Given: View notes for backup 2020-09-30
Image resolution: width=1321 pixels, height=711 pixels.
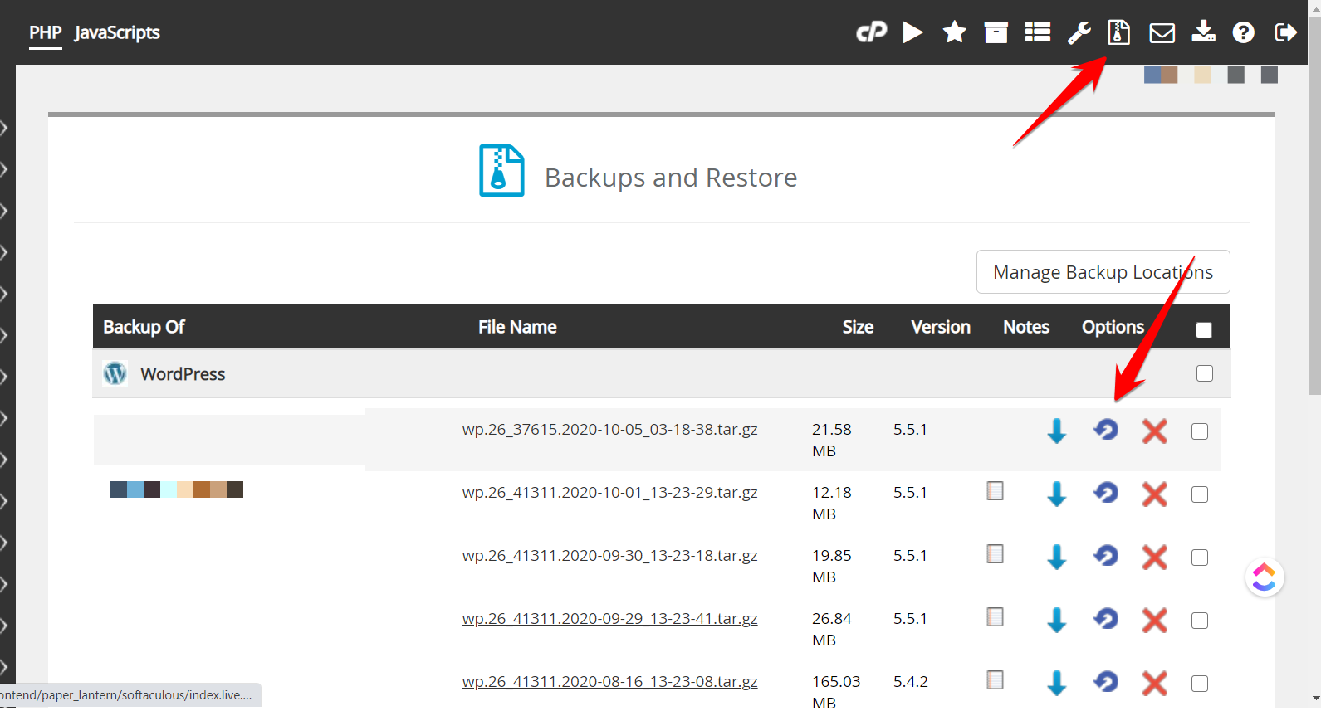Looking at the screenshot, I should (x=995, y=553).
